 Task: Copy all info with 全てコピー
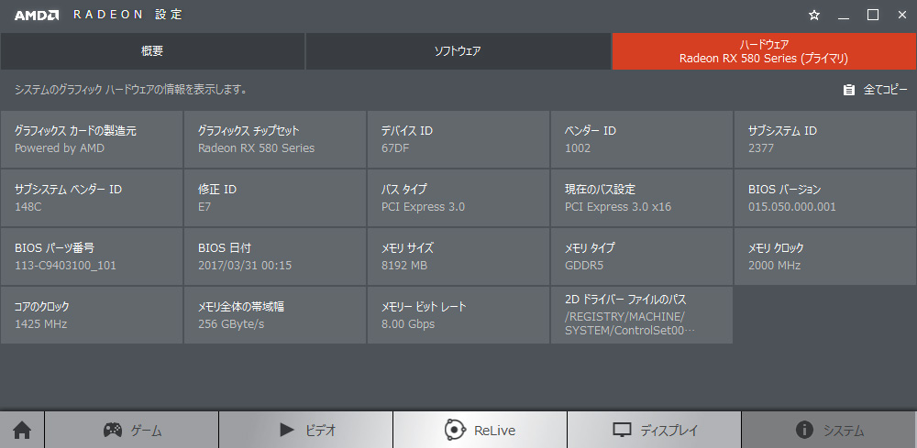pyautogui.click(x=876, y=90)
